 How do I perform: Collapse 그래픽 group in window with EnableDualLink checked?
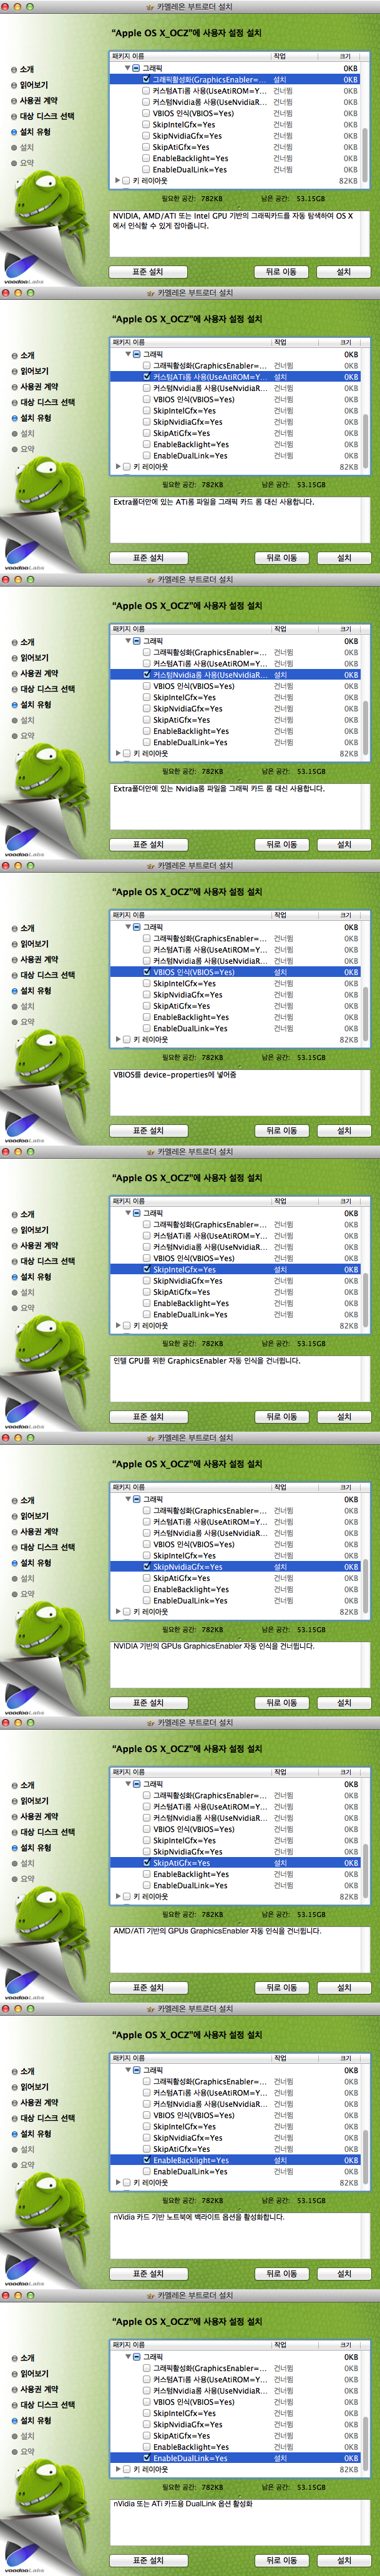click(128, 2357)
